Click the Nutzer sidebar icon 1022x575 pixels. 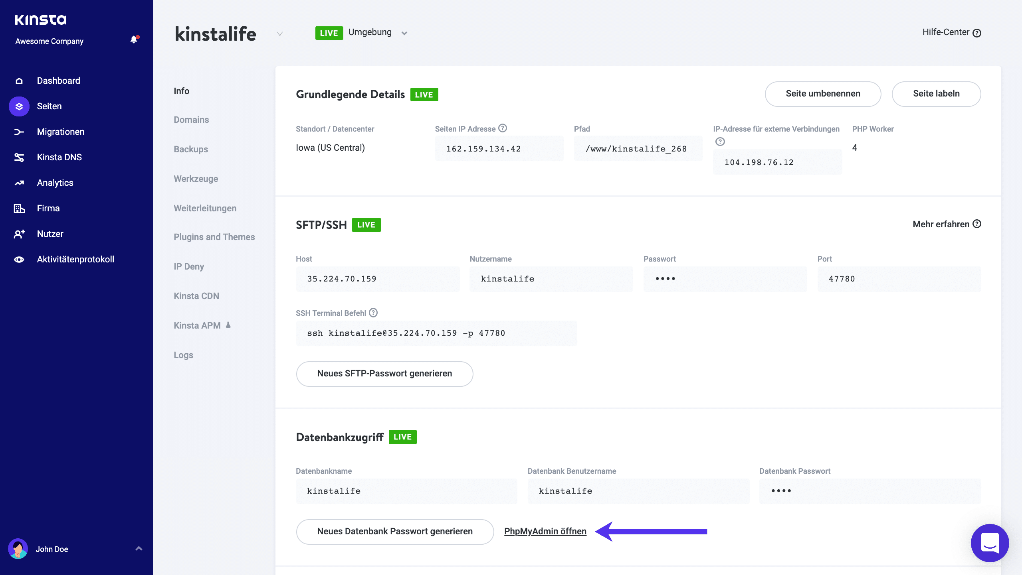click(18, 234)
